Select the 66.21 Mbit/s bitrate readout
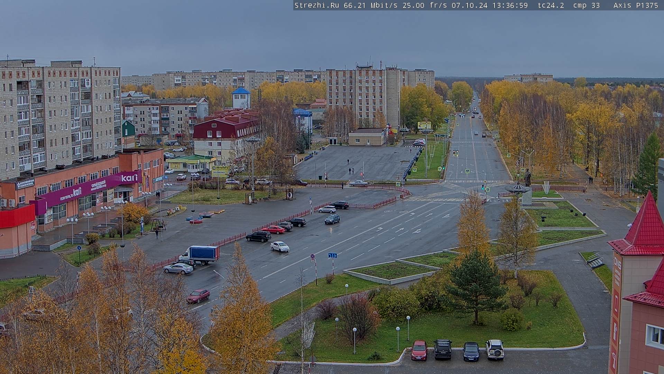Image resolution: width=664 pixels, height=374 pixels. (x=371, y=5)
